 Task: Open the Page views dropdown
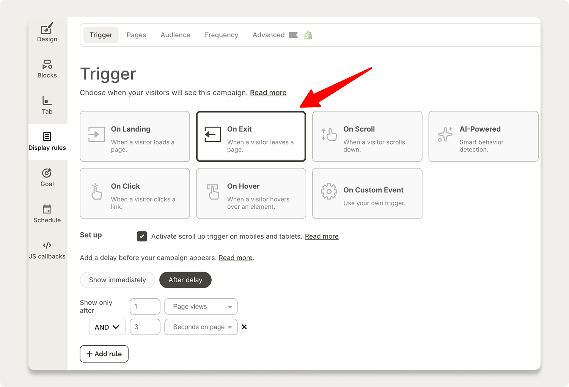pos(201,307)
